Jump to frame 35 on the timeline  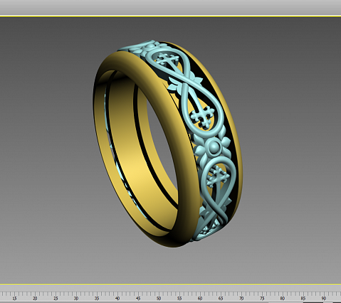point(97,298)
